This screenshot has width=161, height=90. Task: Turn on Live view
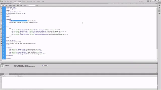click(14, 5)
